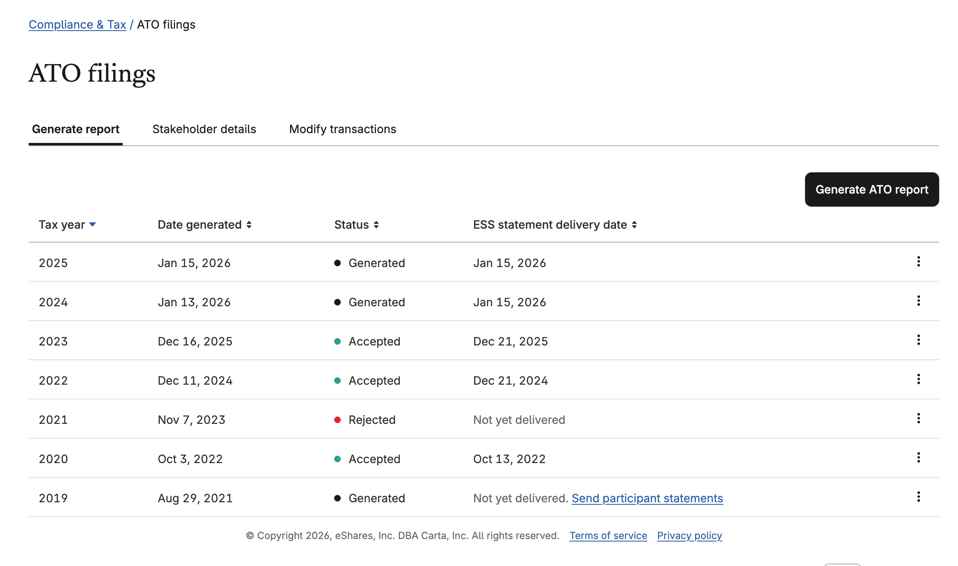The width and height of the screenshot is (958, 566).
Task: Open the actions menu for tax year 2024
Action: click(x=919, y=301)
